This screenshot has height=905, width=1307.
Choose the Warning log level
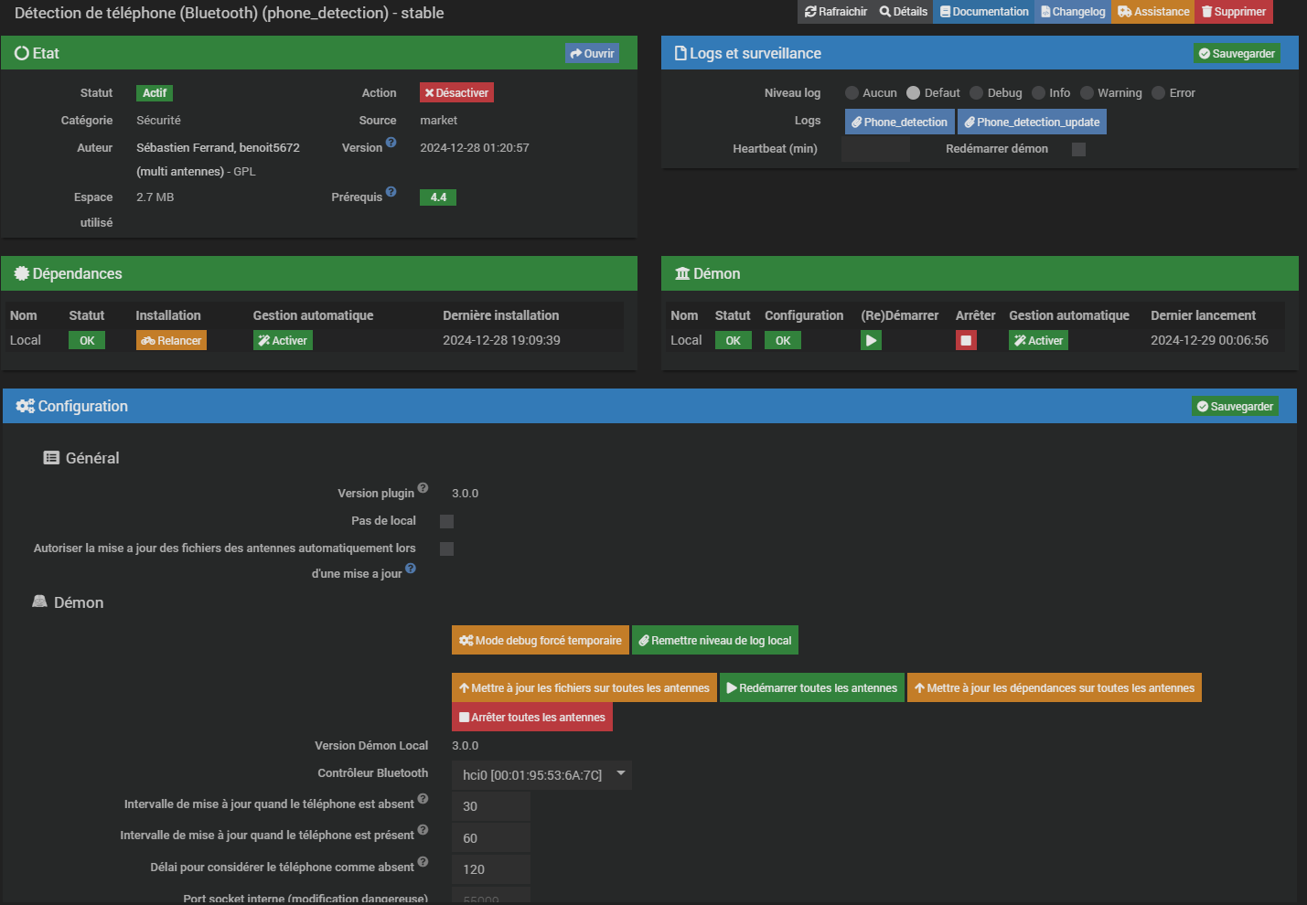(1087, 93)
